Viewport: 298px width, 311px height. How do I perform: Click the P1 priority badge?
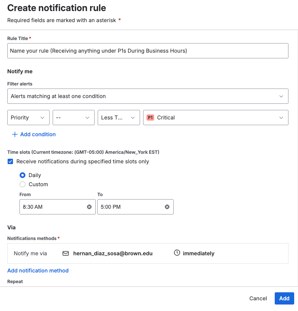coord(150,118)
